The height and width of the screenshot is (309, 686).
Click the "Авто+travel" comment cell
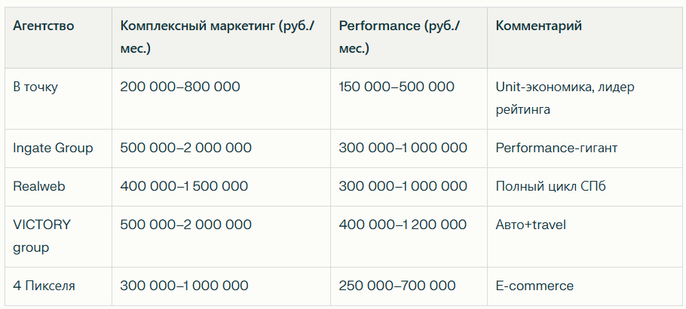click(531, 225)
